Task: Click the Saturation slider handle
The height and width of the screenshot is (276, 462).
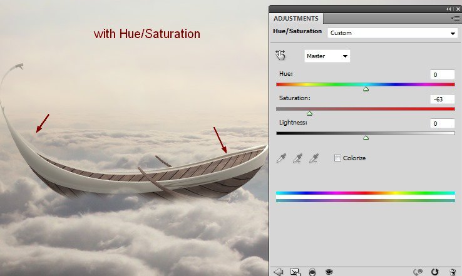Action: click(309, 113)
